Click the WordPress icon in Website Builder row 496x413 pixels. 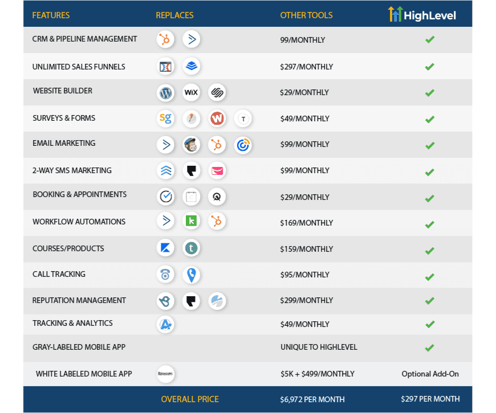pos(165,93)
